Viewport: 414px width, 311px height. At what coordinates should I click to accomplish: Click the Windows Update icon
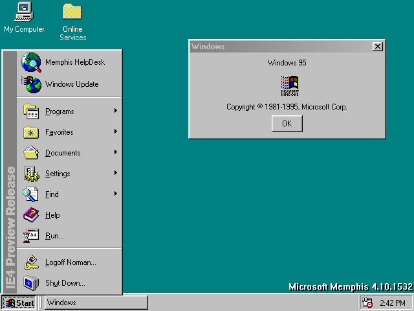31,84
